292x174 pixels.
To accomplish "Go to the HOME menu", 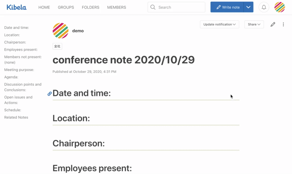I will 44,7.
